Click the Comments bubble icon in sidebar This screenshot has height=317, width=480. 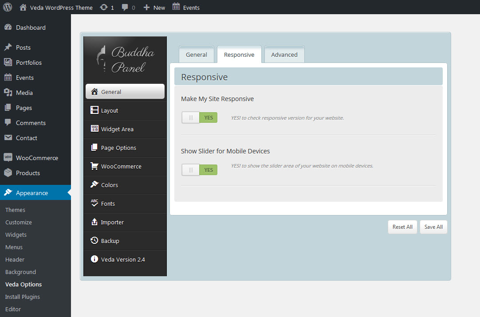click(8, 123)
